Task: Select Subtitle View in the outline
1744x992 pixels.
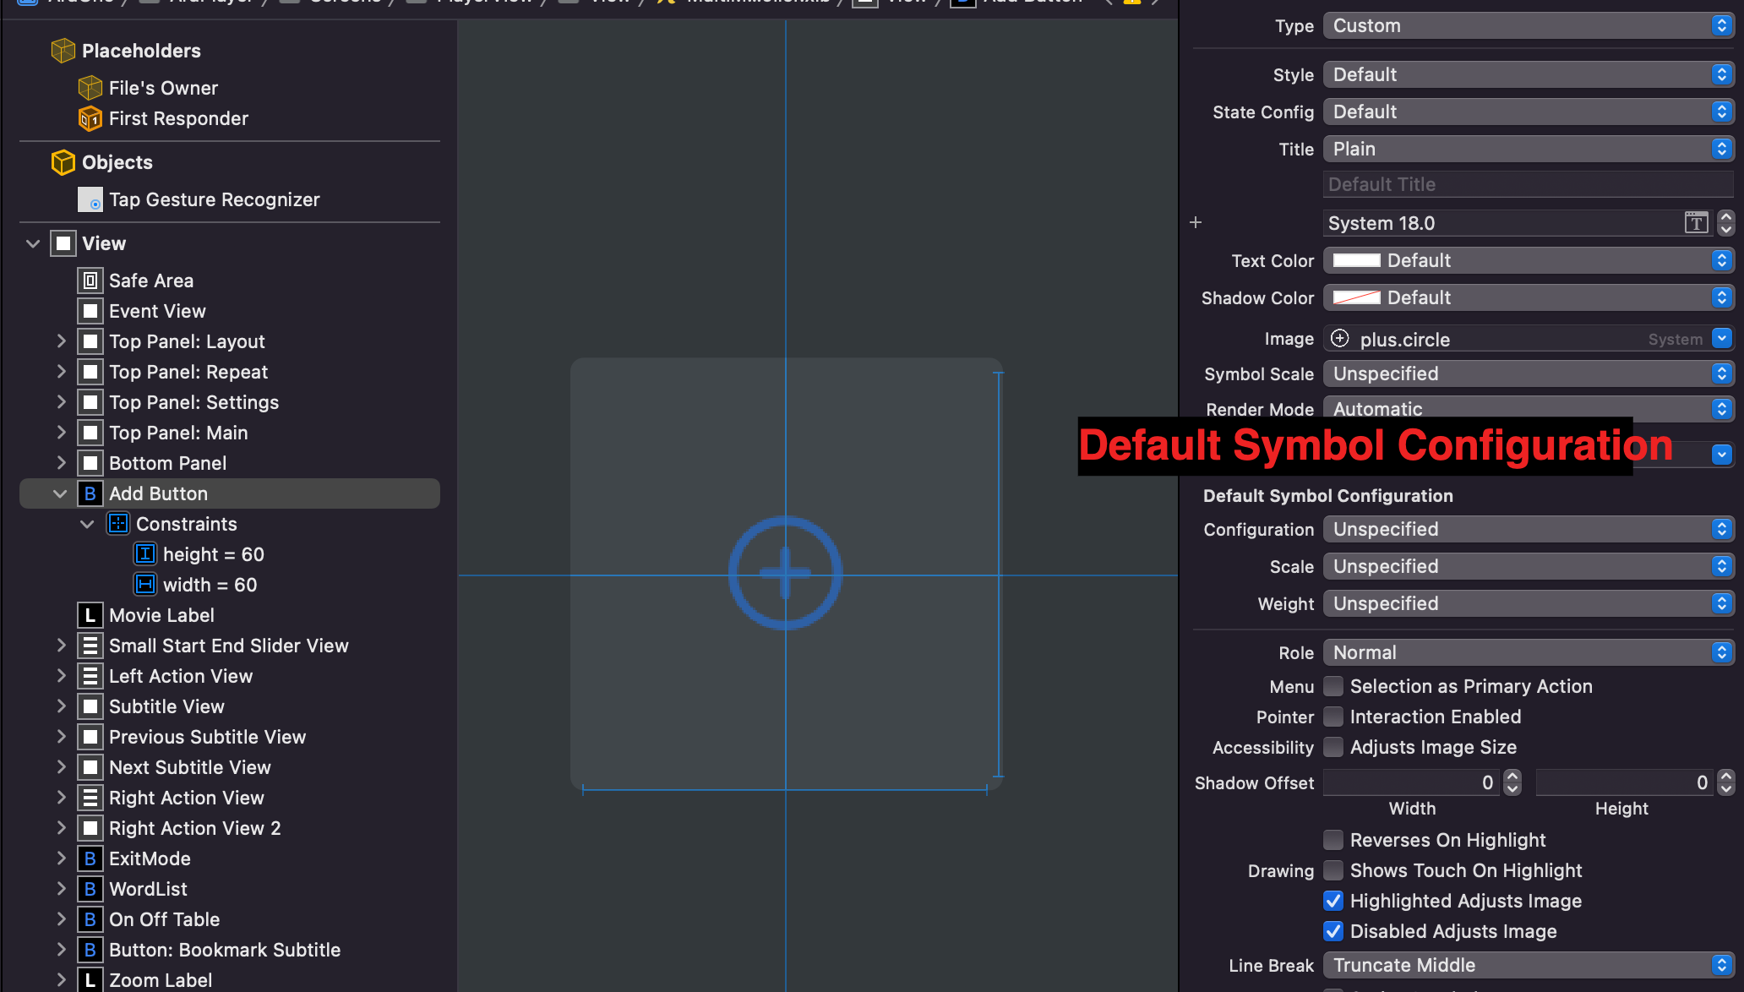Action: [166, 706]
